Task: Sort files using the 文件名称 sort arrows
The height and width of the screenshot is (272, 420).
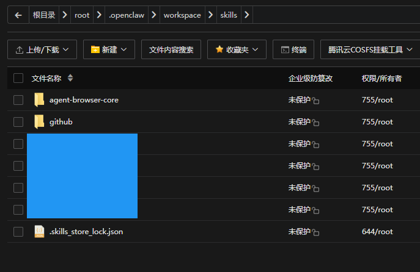Action: tap(70, 78)
